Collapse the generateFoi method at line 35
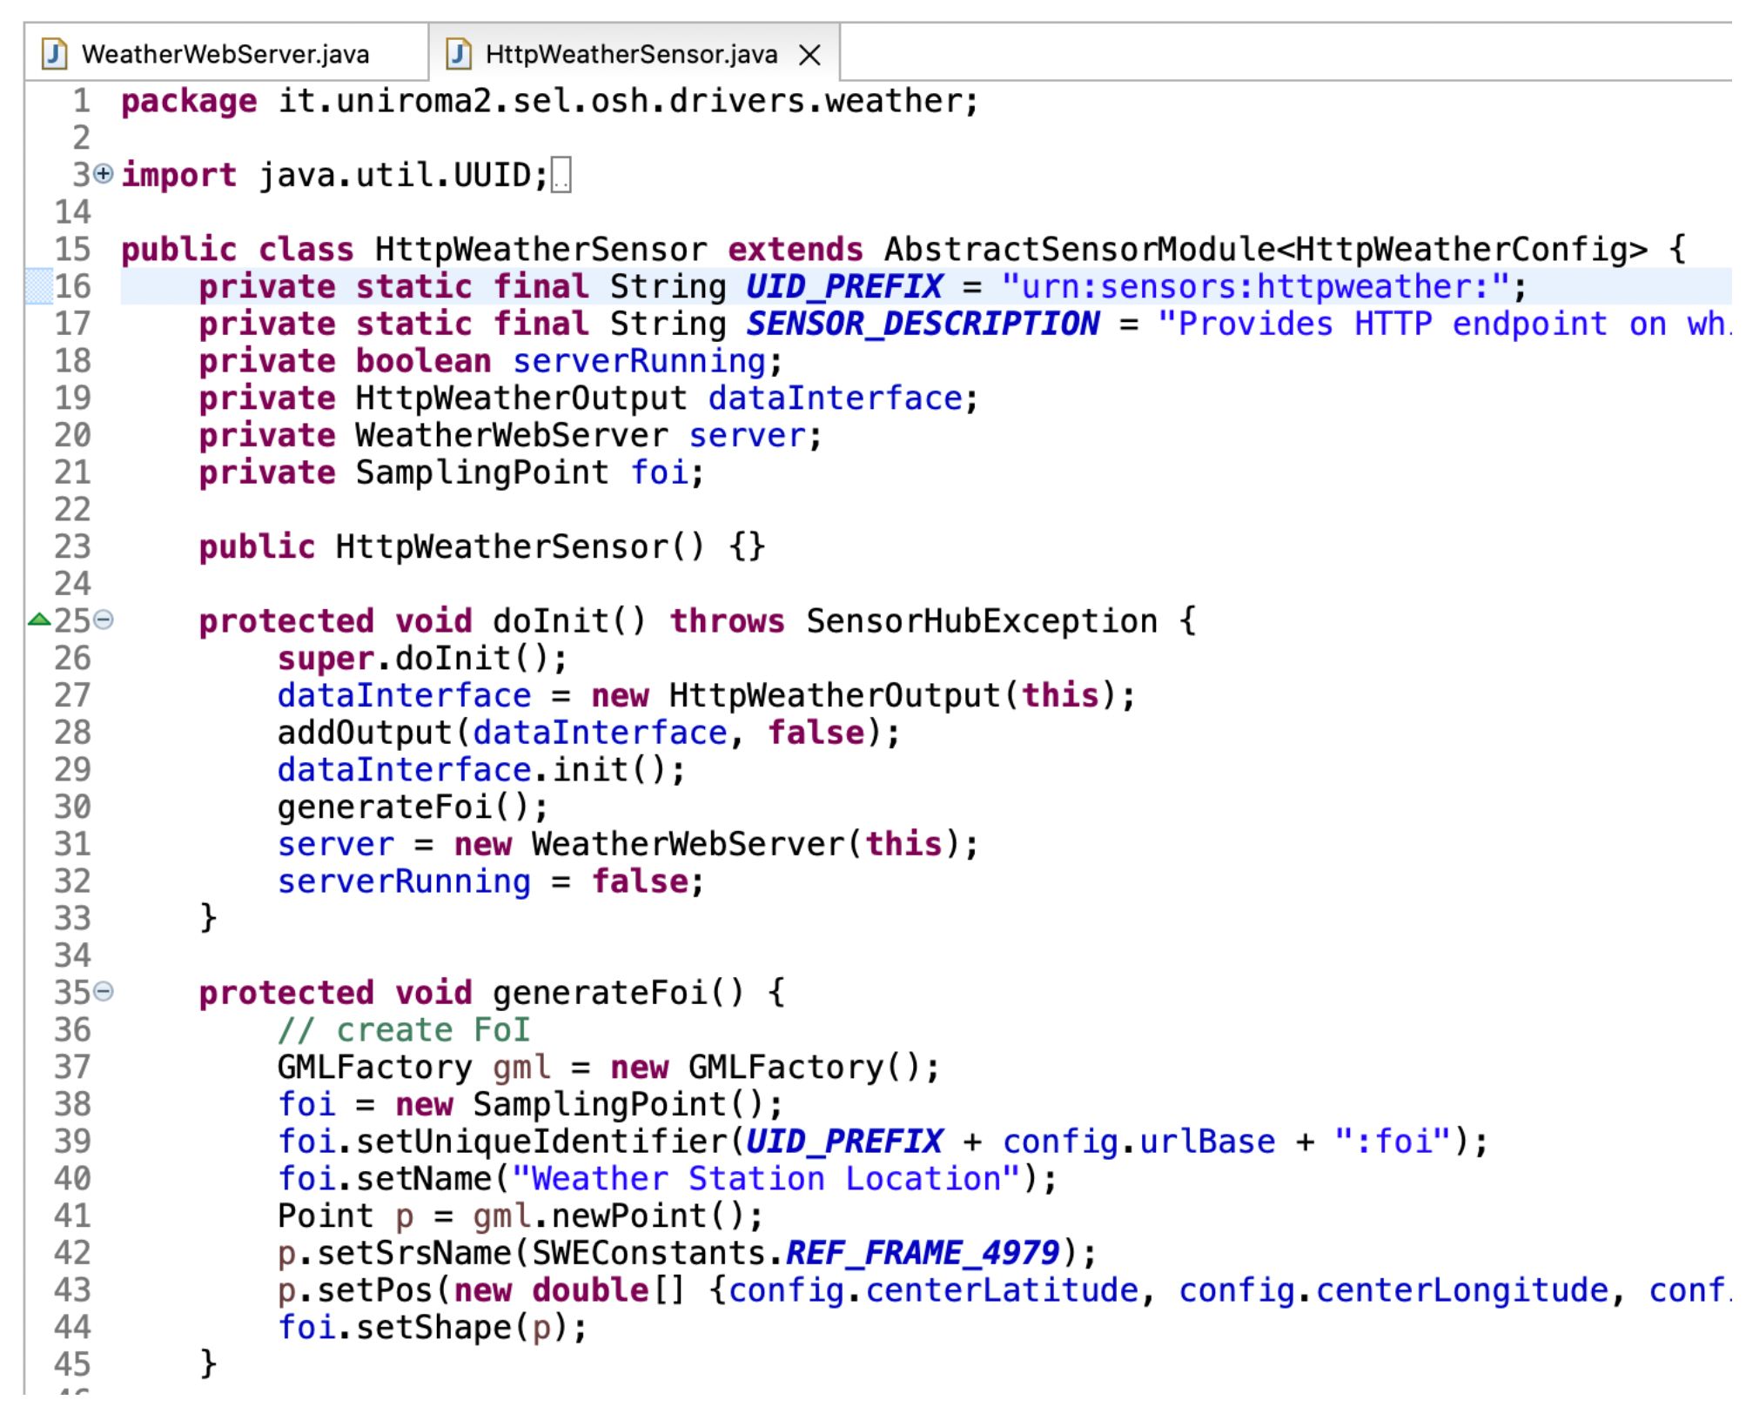 104,992
